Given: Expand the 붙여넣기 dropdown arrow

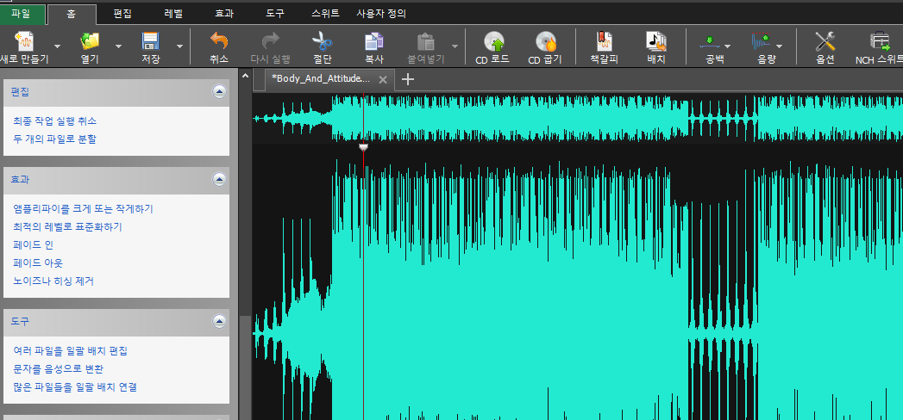Looking at the screenshot, I should click(x=455, y=46).
